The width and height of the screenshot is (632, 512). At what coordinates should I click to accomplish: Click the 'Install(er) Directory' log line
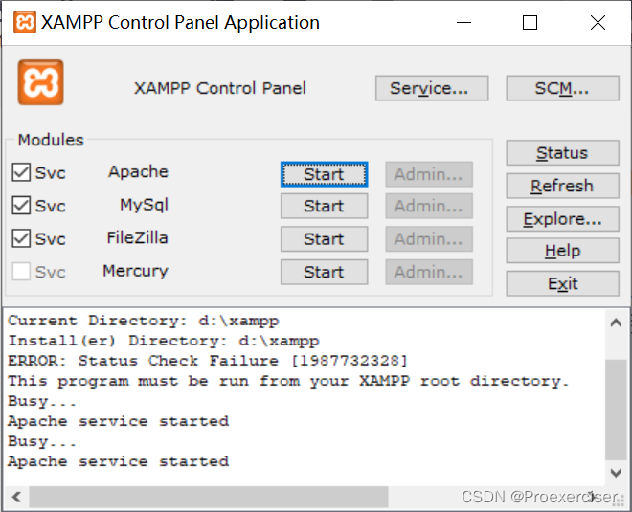[x=164, y=341]
